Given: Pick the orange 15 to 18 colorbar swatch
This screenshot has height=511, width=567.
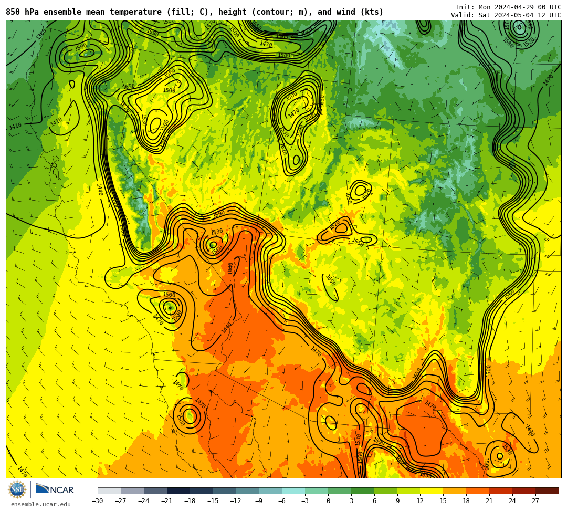Looking at the screenshot, I should (x=455, y=491).
